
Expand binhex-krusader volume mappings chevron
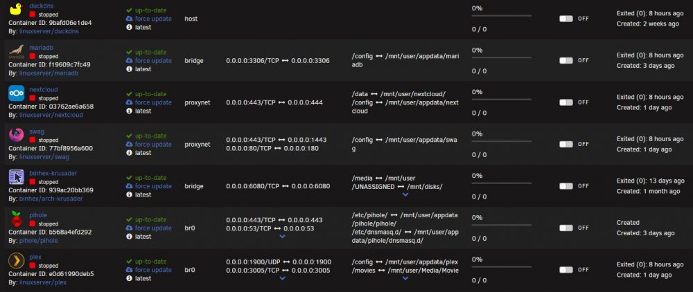[405, 194]
